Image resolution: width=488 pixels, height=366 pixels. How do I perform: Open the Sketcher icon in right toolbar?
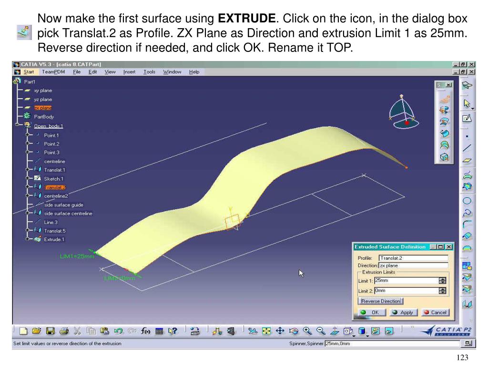click(x=467, y=118)
